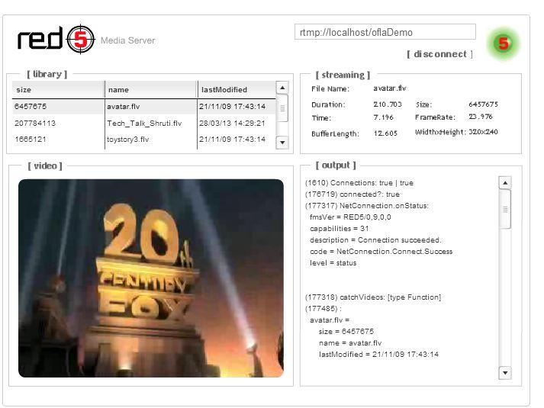Select toystory3.flv in the library
Screen dimensions: 544x408
point(144,140)
